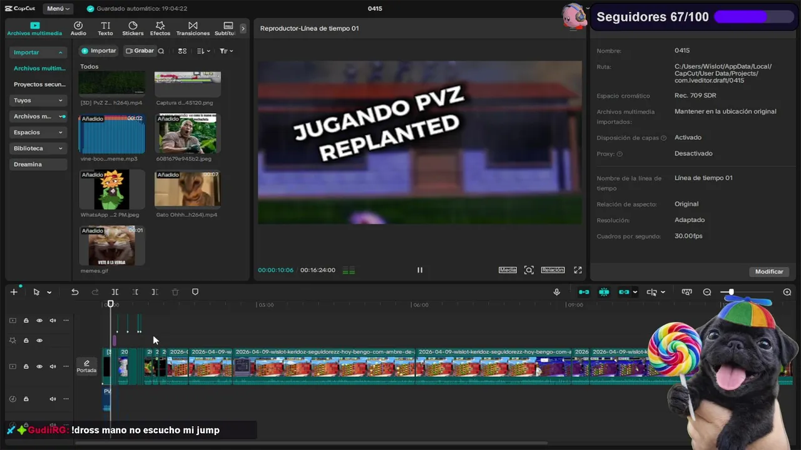Pause playback in the player
Viewport: 801px width, 450px height.
420,270
